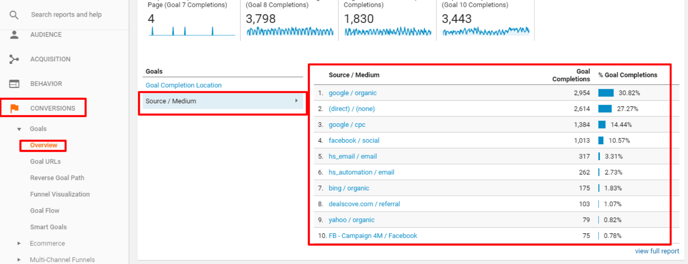The image size is (688, 264).
Task: Select Goal Completion Location dimension
Action: click(x=184, y=85)
